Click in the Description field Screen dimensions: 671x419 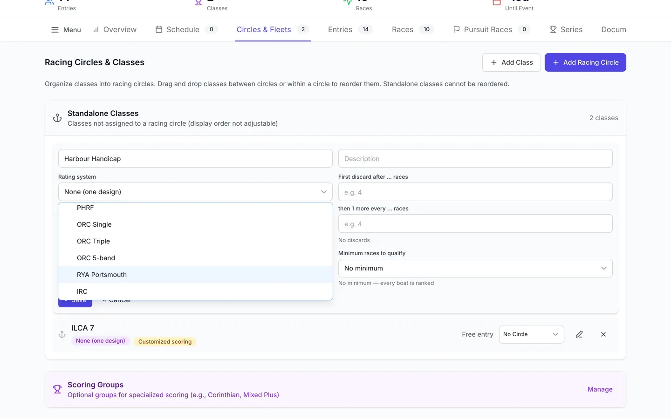click(475, 159)
